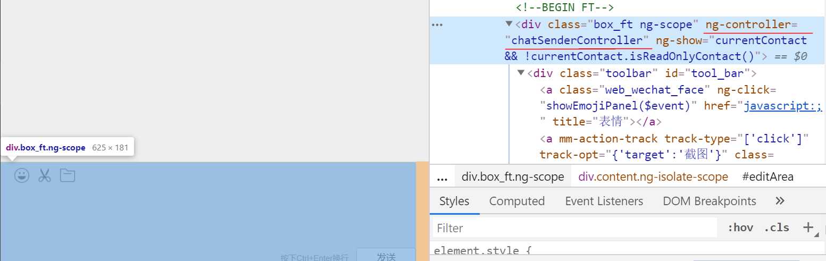Switch to the DOM Breakpoints tab

coord(710,201)
